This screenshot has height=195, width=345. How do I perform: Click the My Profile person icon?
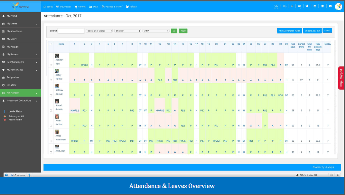click(3, 16)
